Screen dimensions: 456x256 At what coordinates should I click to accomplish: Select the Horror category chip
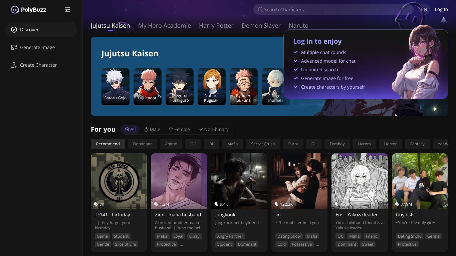pos(390,144)
